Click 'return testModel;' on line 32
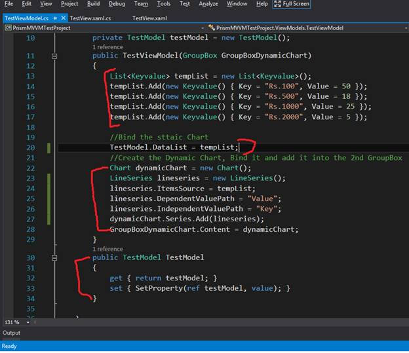 pyautogui.click(x=172, y=278)
